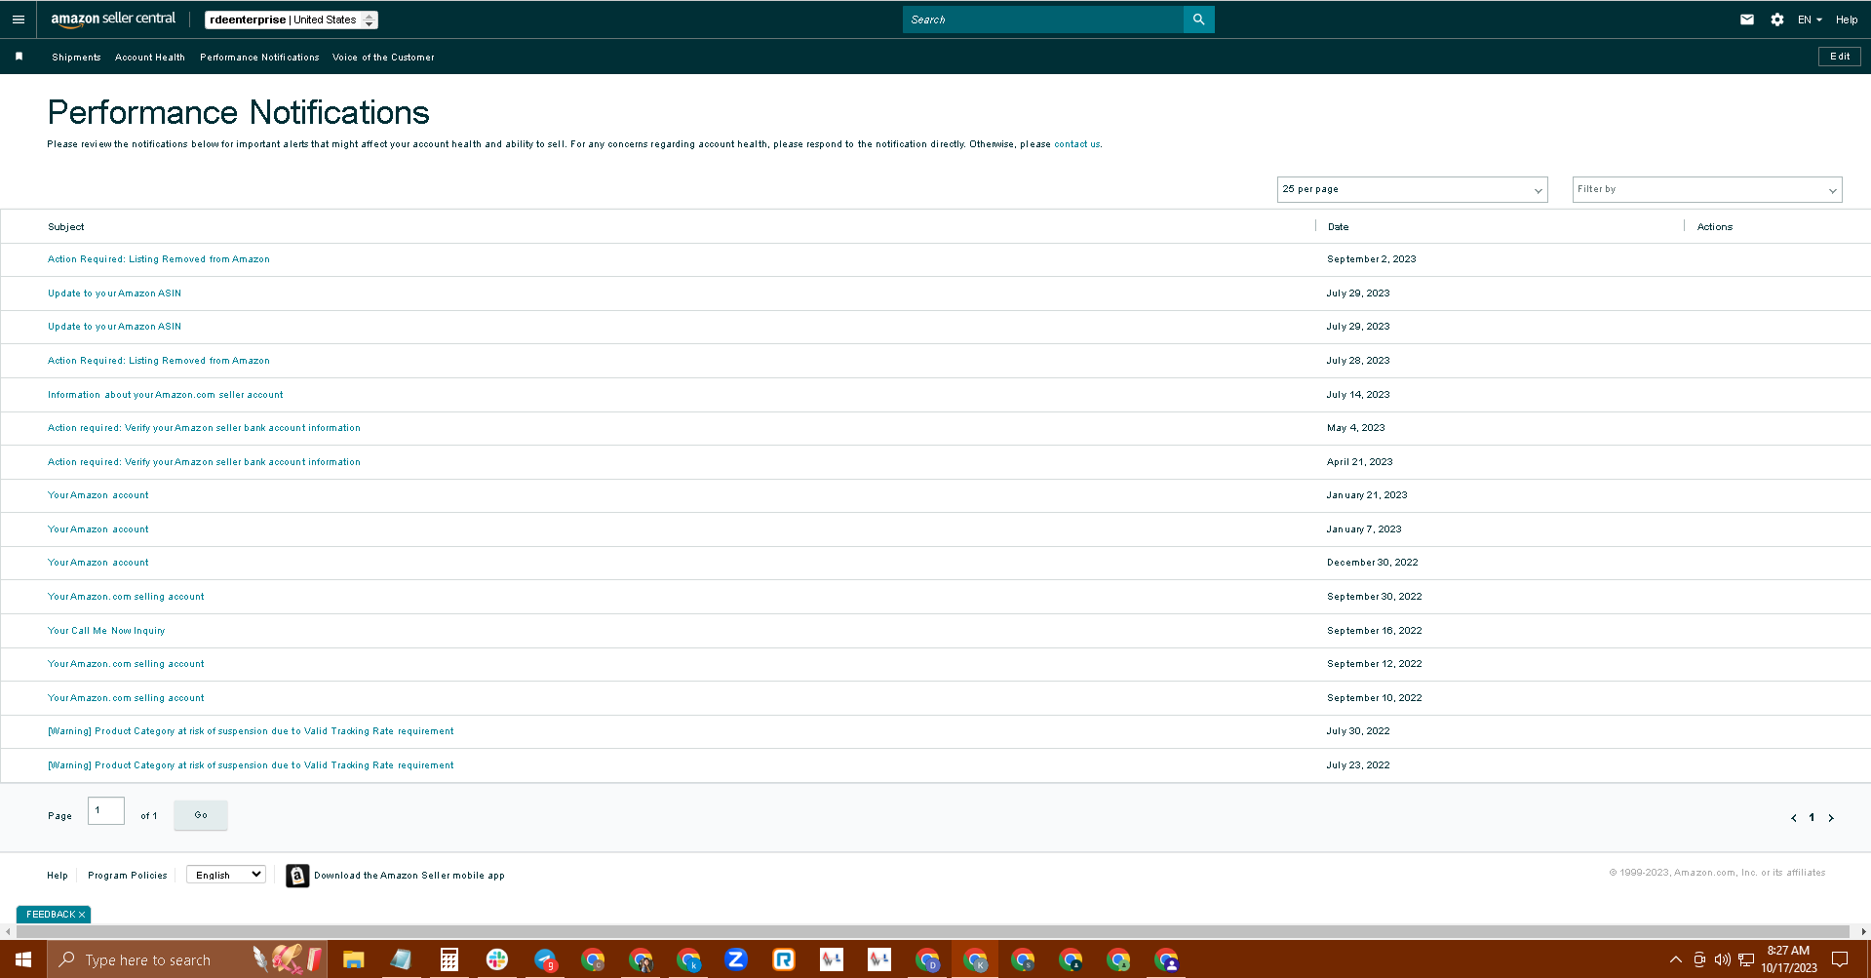This screenshot has width=1871, height=978.
Task: Click into the Seller Central search field
Action: click(x=1043, y=20)
